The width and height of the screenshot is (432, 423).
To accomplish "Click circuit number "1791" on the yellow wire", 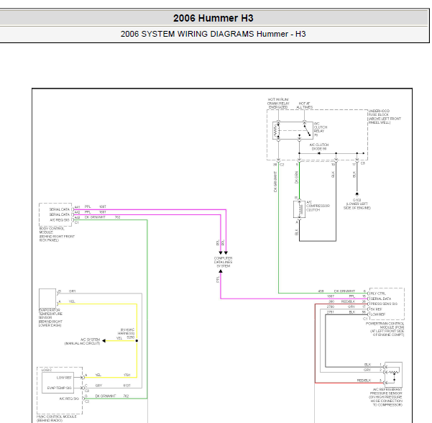I will tap(127, 375).
